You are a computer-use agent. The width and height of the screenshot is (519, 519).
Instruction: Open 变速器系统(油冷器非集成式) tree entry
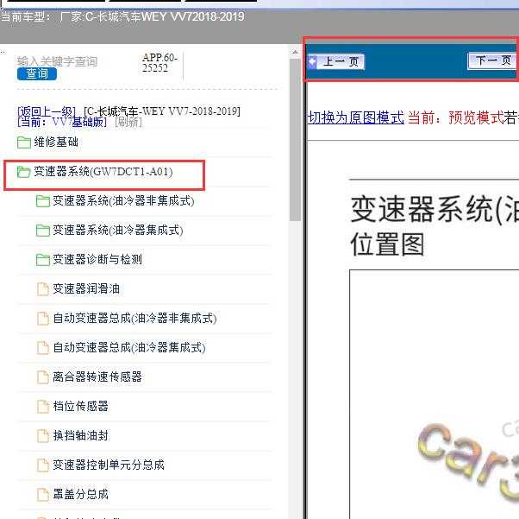(x=123, y=201)
